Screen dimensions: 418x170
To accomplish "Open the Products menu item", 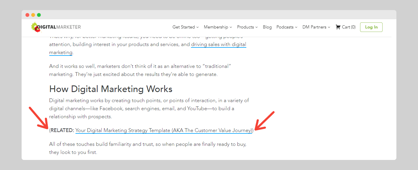I will point(245,27).
